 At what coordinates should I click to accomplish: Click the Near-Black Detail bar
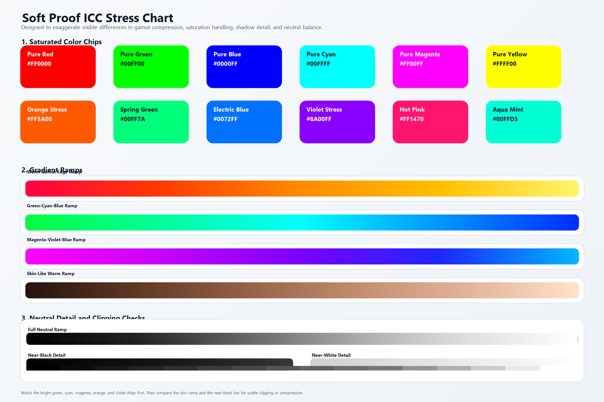pyautogui.click(x=159, y=364)
